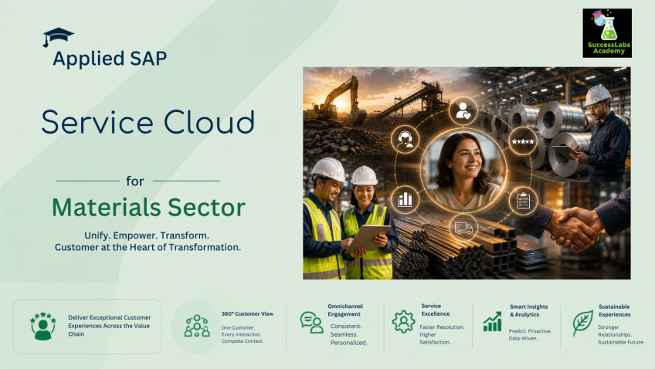The image size is (655, 369).
Task: Click the headset agent icon in the circle
Action: [405, 139]
